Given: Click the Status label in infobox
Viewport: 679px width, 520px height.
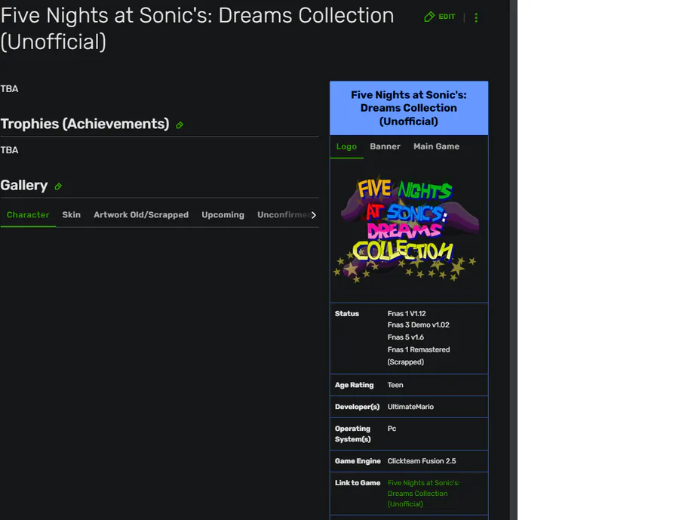Looking at the screenshot, I should [347, 313].
